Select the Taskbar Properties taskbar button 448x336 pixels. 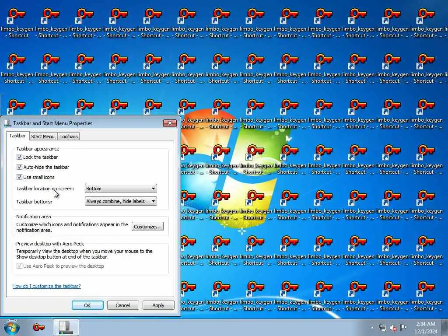coord(66,327)
